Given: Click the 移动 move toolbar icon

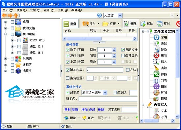Looking at the screenshot, I should coord(143,24).
